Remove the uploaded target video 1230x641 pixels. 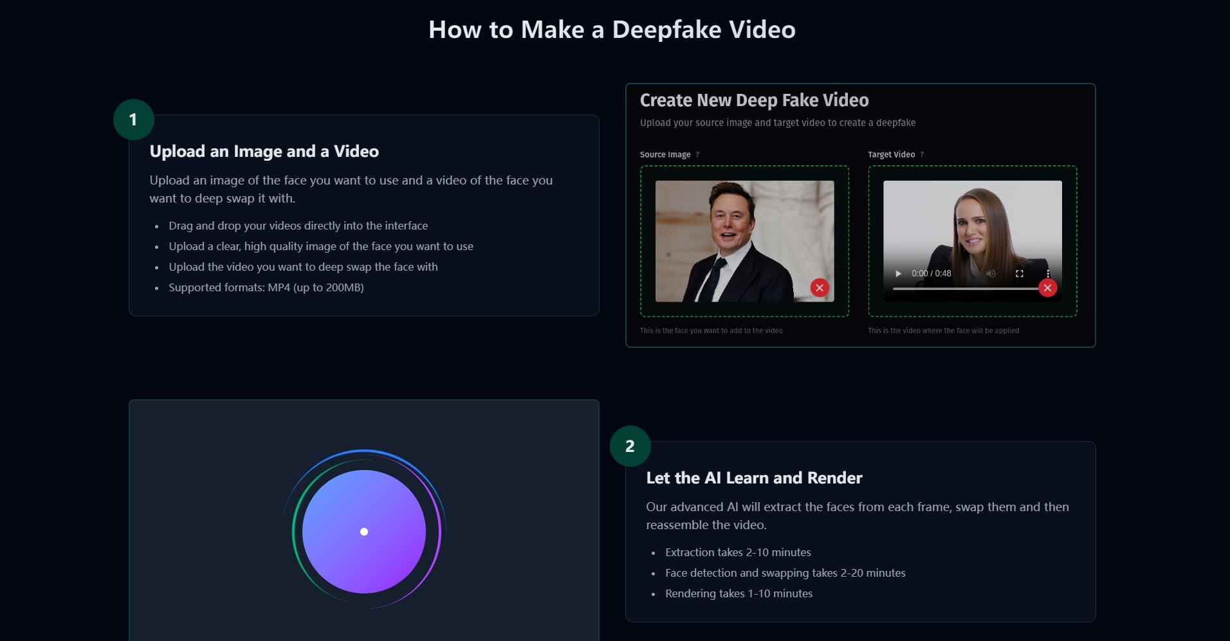pos(1047,288)
